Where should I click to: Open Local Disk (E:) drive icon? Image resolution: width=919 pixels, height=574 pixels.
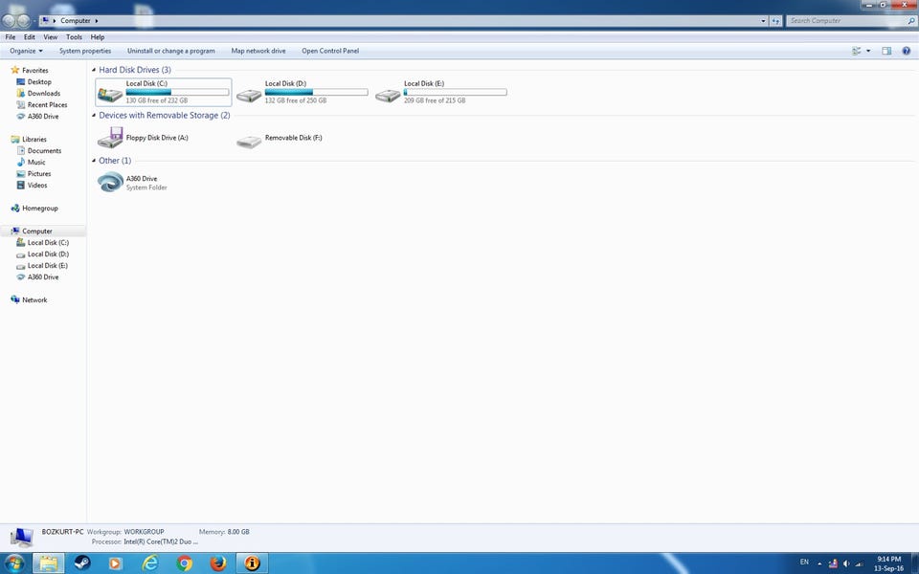pyautogui.click(x=388, y=96)
